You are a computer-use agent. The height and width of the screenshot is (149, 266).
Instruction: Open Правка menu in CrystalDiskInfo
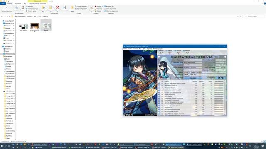click(130, 49)
